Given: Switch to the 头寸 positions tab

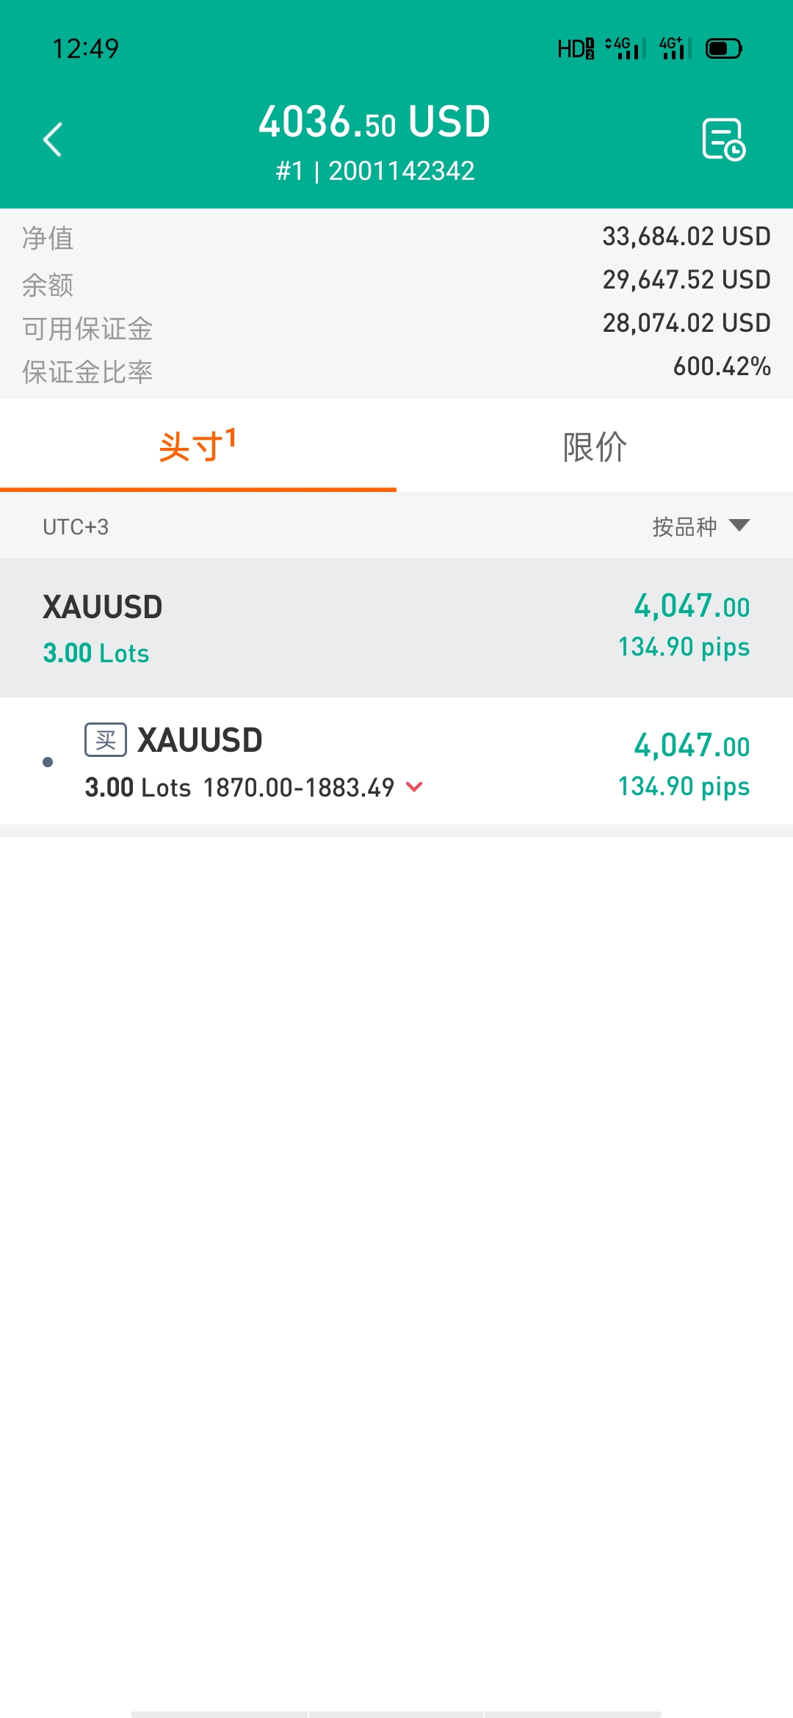Looking at the screenshot, I should point(198,446).
